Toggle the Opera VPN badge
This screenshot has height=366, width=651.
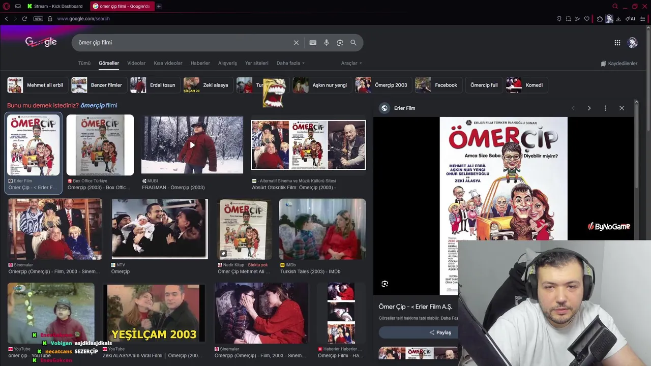(38, 19)
